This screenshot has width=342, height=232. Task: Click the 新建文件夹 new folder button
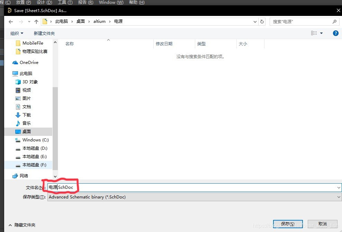pyautogui.click(x=44, y=34)
